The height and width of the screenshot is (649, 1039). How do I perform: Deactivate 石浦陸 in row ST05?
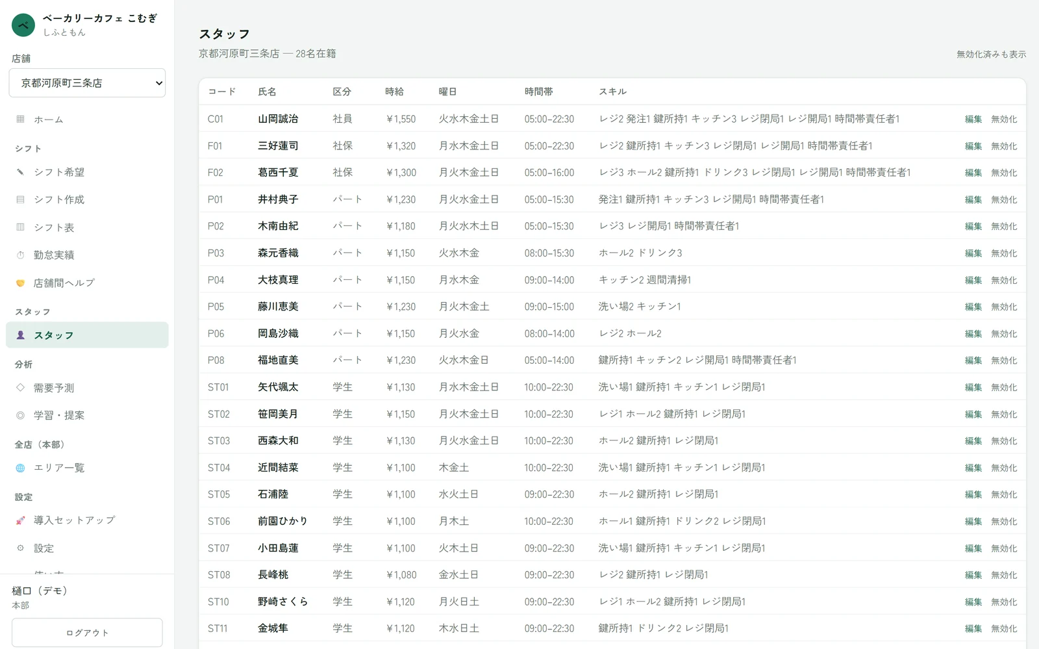(1004, 494)
